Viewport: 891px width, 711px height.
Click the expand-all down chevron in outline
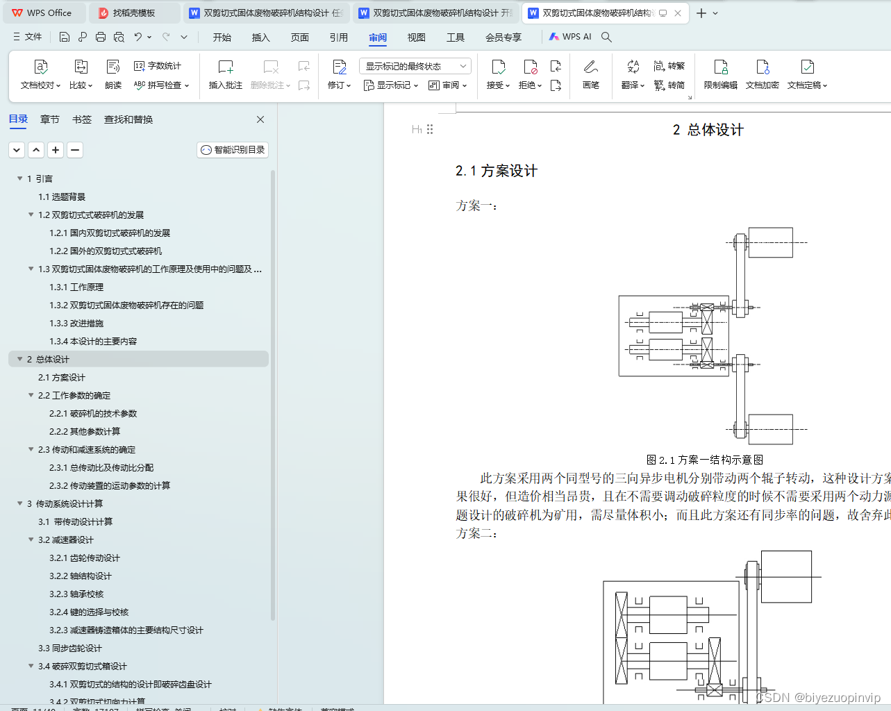(x=17, y=150)
